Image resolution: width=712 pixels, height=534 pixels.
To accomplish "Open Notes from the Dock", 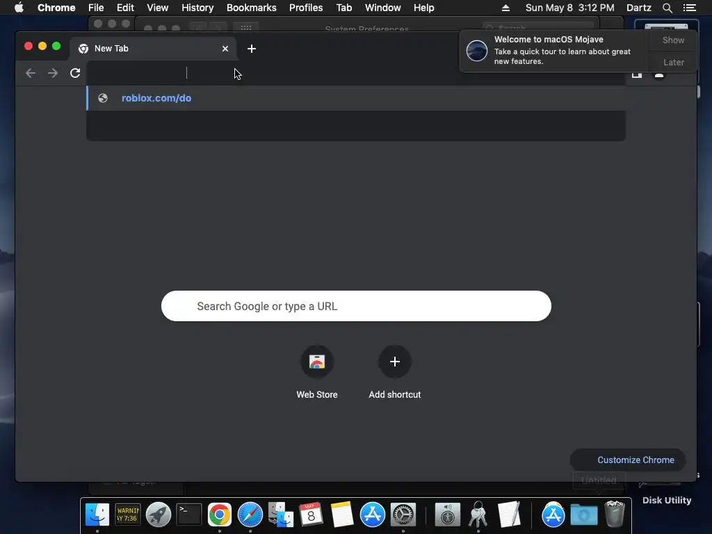I will (x=342, y=515).
